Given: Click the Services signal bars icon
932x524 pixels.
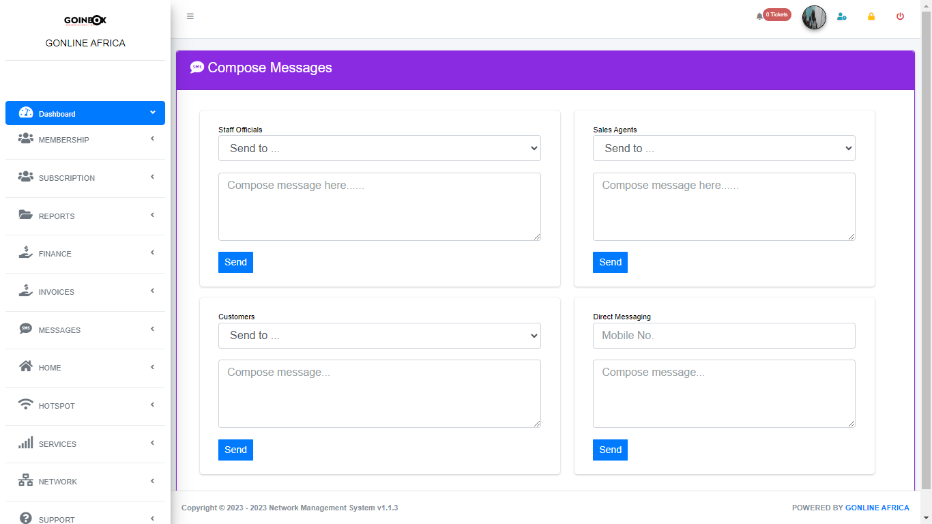Looking at the screenshot, I should (x=26, y=443).
